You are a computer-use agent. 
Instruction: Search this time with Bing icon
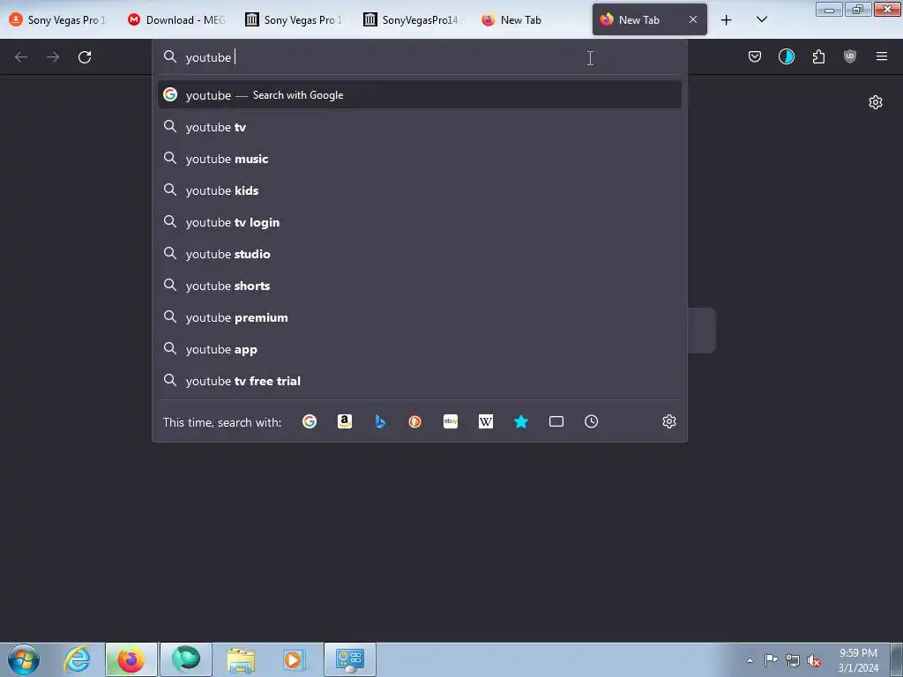coord(380,421)
